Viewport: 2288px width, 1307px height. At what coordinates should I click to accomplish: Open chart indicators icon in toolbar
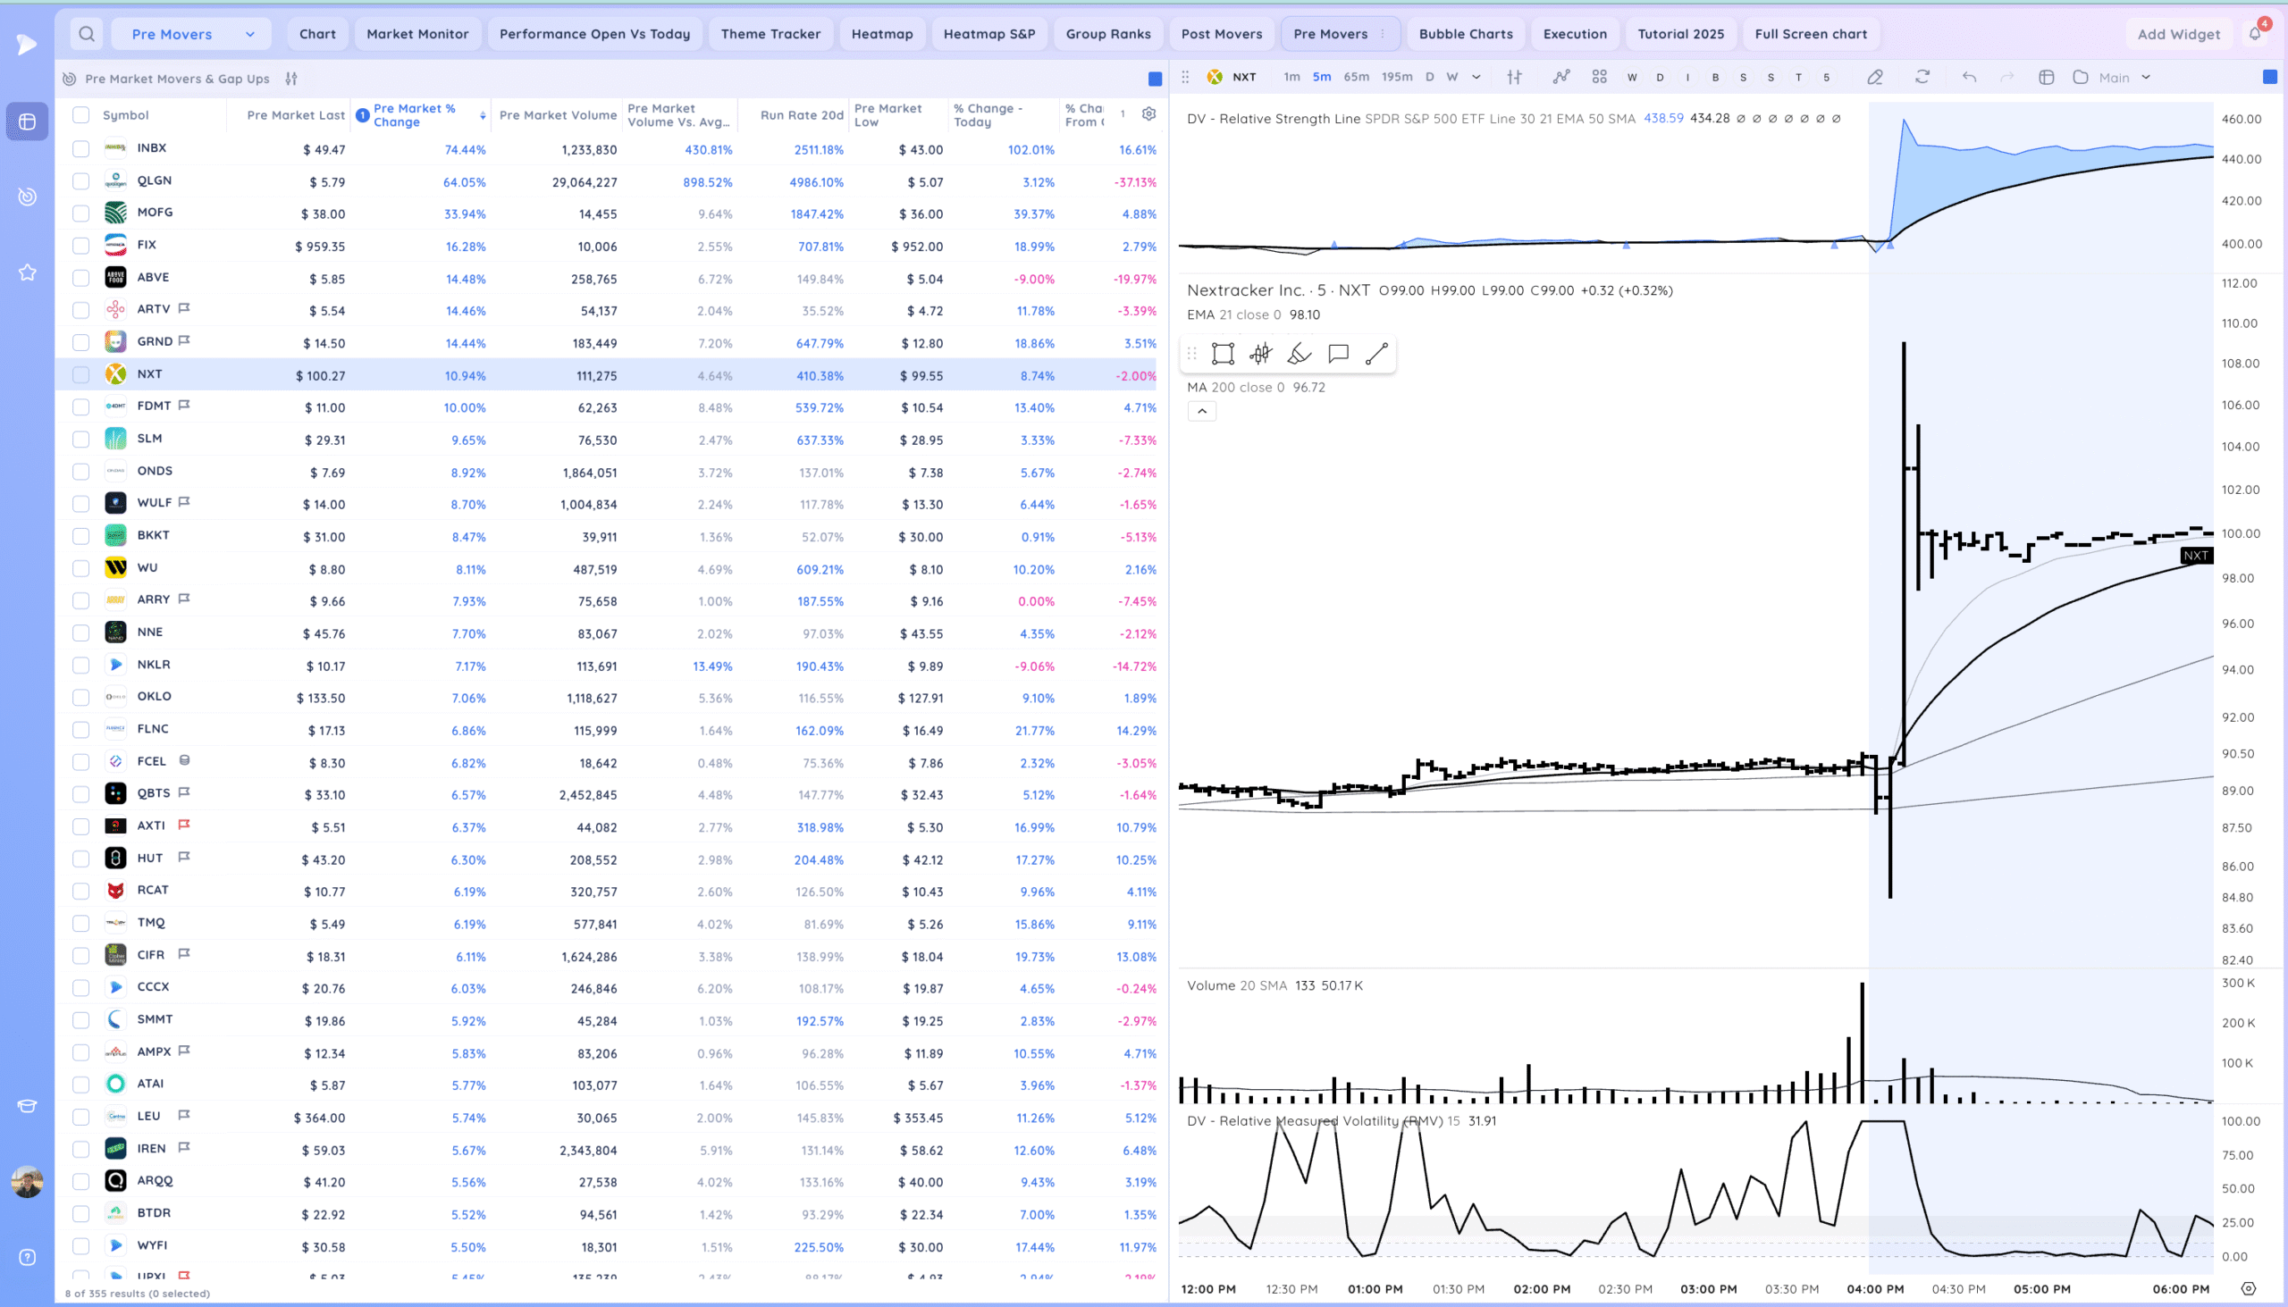tap(1560, 77)
